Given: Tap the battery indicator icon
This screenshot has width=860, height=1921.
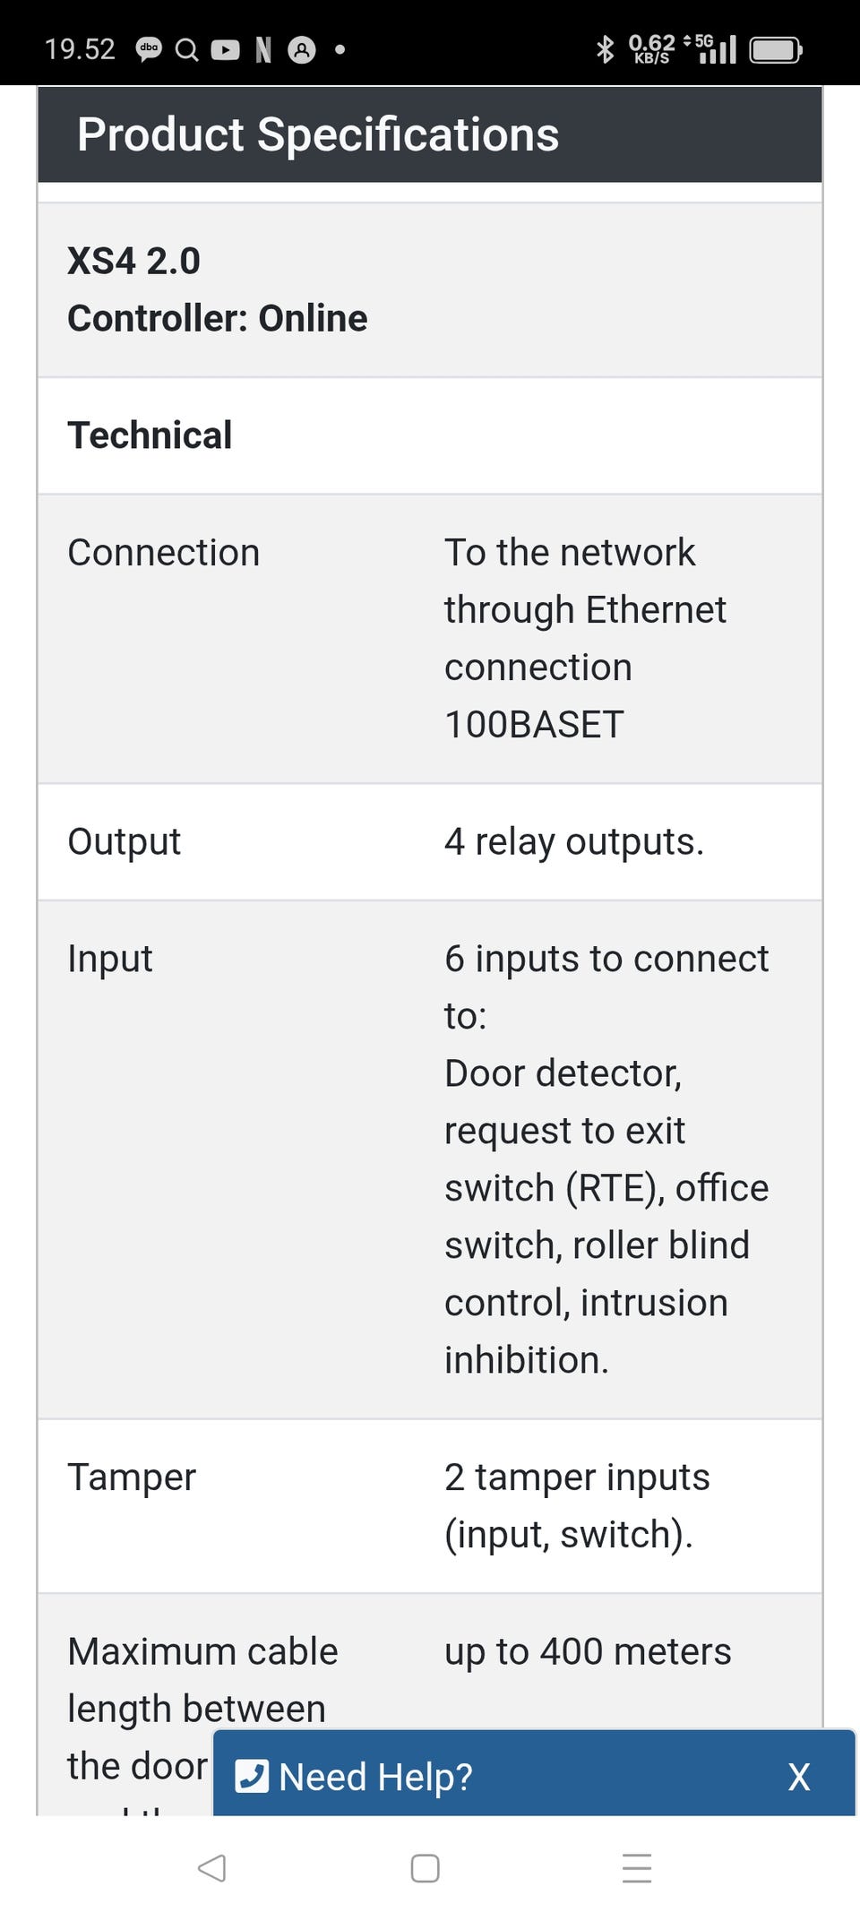Looking at the screenshot, I should click(776, 50).
